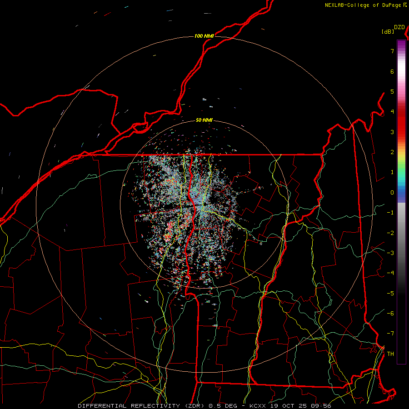The width and height of the screenshot is (409, 409).
Task: Click the legend value -3
Action: [390, 253]
